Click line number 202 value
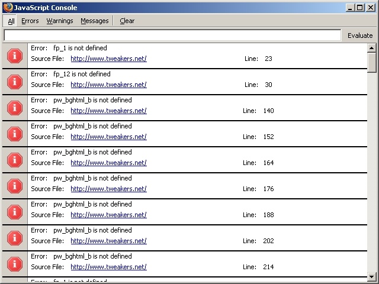The image size is (379, 284). click(268, 241)
